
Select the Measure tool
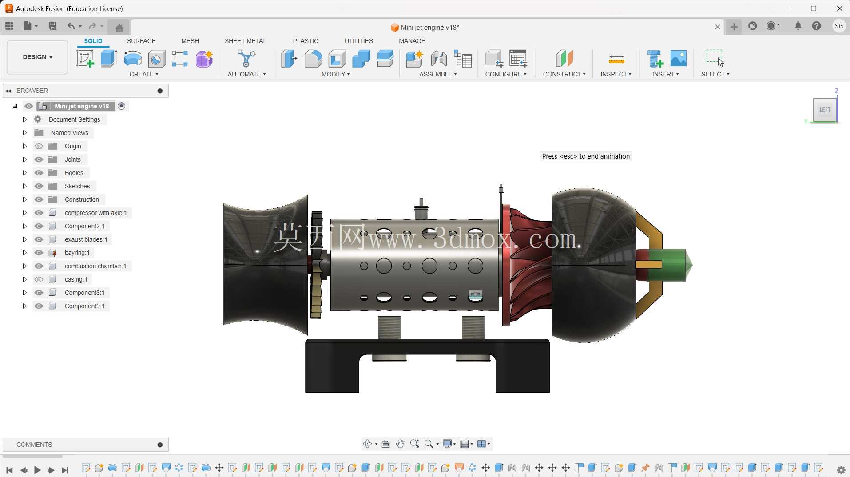point(616,58)
